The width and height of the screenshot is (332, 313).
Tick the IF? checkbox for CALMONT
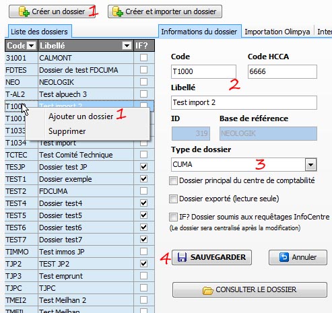(x=143, y=58)
